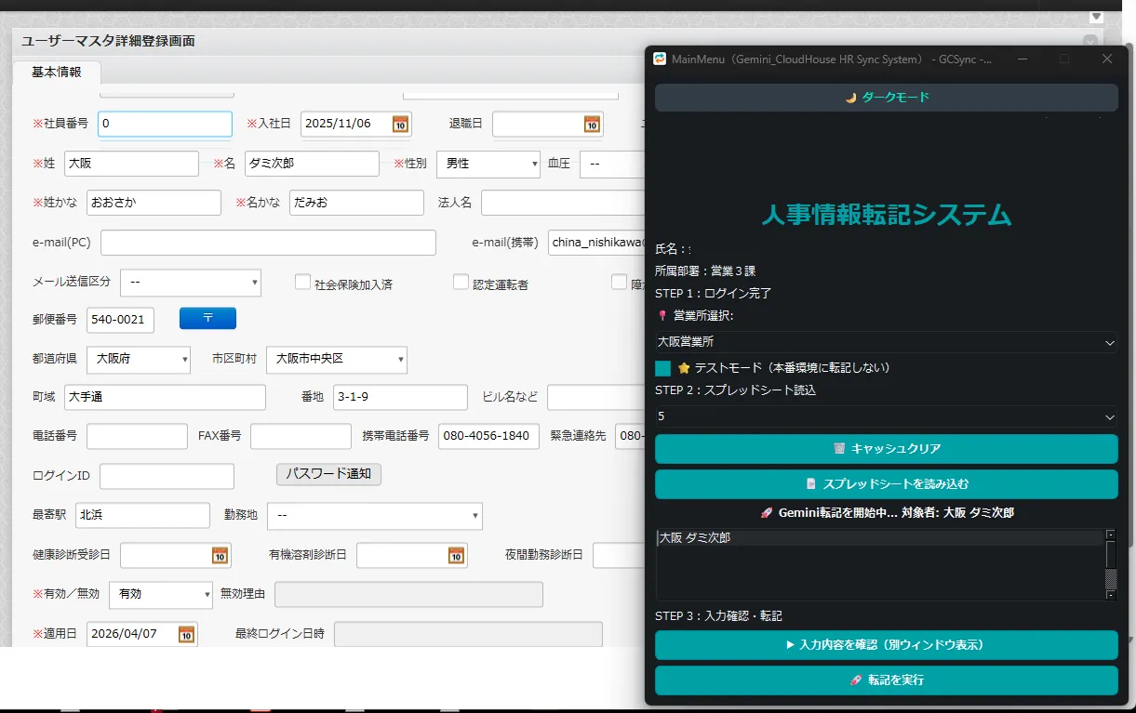Viewport: 1136px width, 713px height.
Task: Open calendar icon for 有機溶剤診断日
Action: pyautogui.click(x=456, y=555)
